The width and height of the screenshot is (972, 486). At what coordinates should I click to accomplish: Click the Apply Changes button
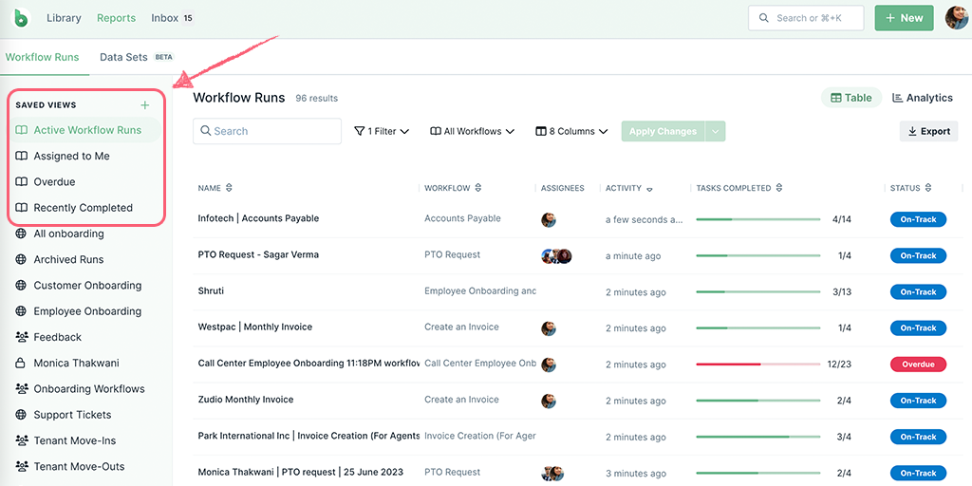point(663,131)
